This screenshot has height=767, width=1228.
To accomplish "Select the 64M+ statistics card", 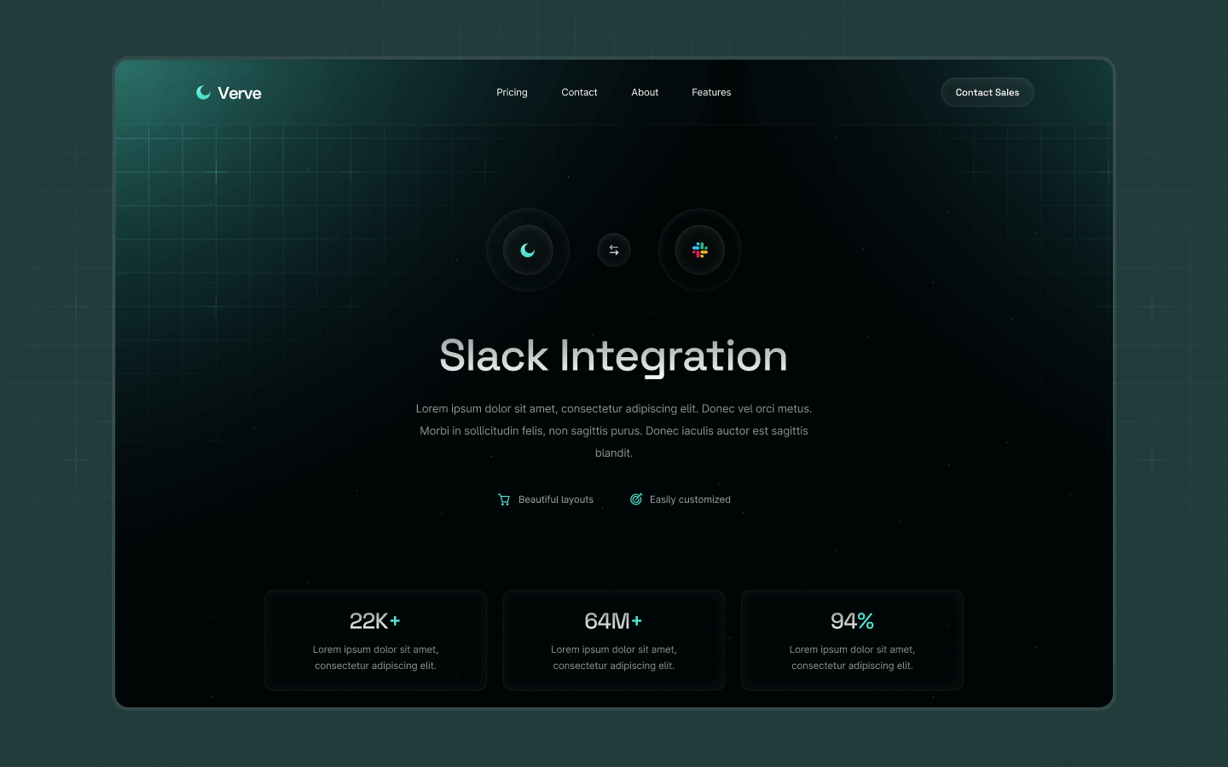I will coord(614,640).
